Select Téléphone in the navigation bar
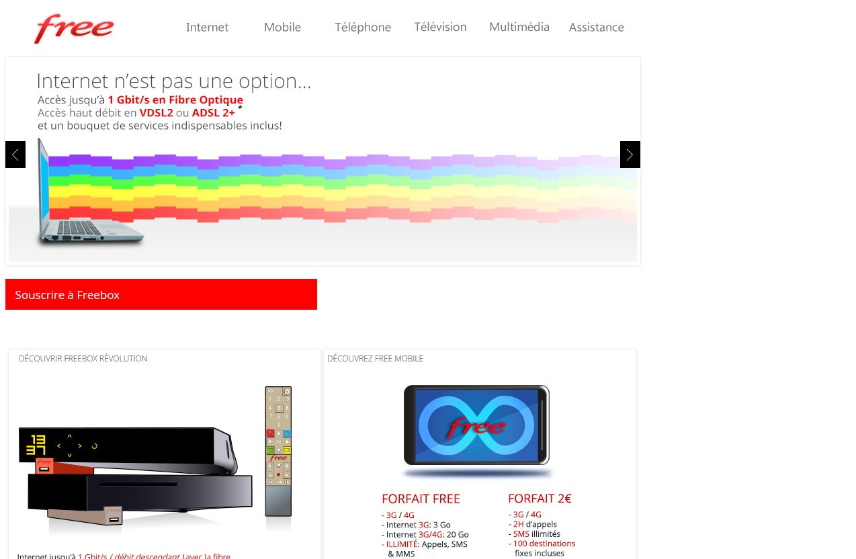Screen dimensions: 856x559 point(363,27)
